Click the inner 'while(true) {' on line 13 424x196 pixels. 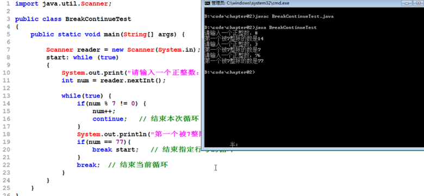coord(86,96)
